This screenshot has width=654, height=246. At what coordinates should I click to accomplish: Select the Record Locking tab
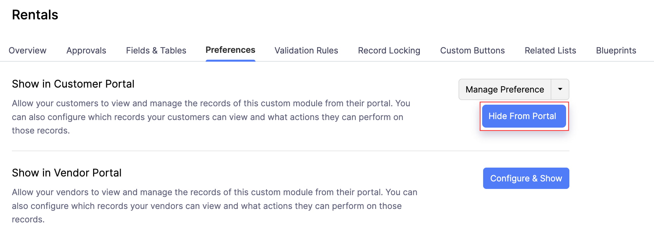click(x=389, y=50)
